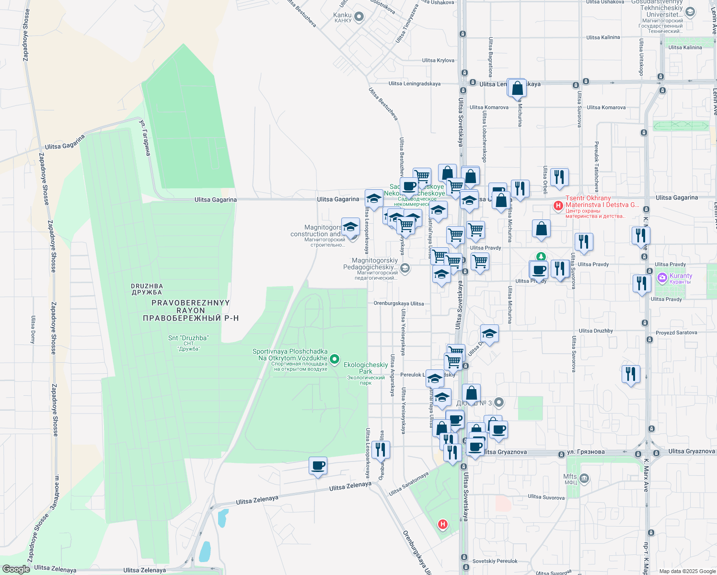Select the school icon near Magnitogorsk construction college
The image size is (717, 575).
click(x=350, y=228)
